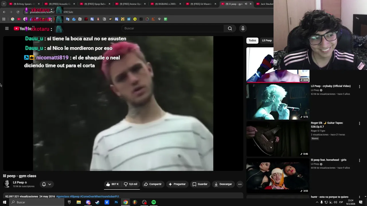Go back with browser back arrow
The image size is (367, 206).
[x=4, y=12]
